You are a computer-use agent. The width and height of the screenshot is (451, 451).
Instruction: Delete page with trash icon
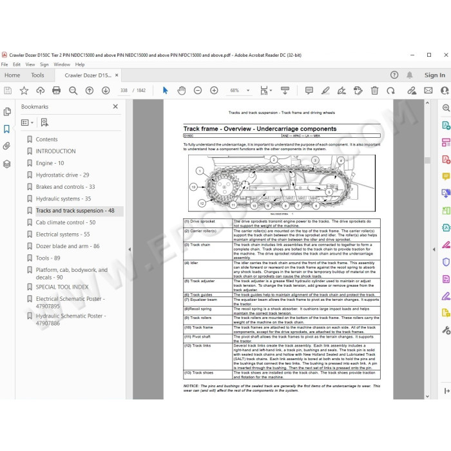374,91
